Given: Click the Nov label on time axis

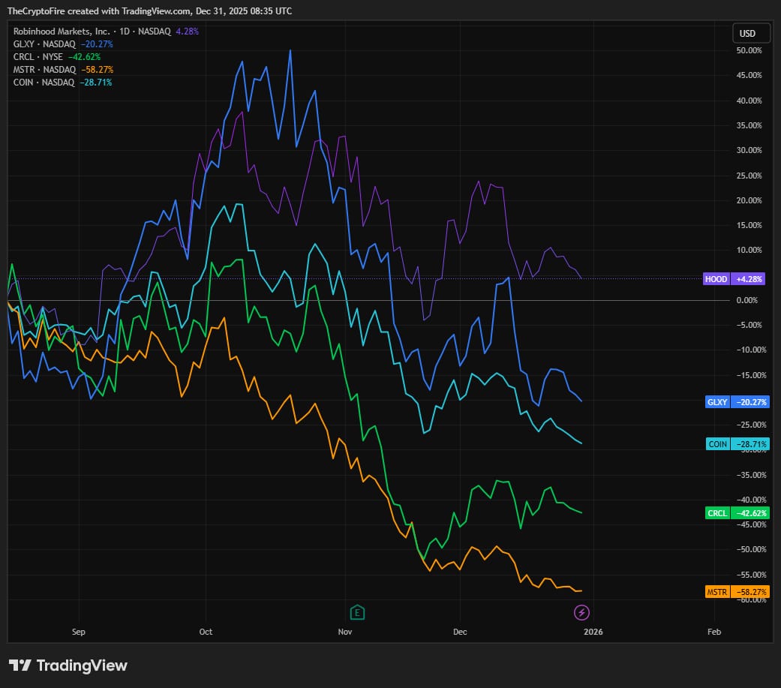Looking at the screenshot, I should coord(345,632).
